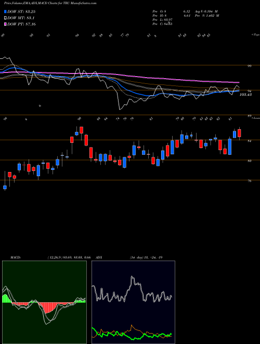
Task: Click the 'Pre L: 83.97' value
Action: pos(163,20)
